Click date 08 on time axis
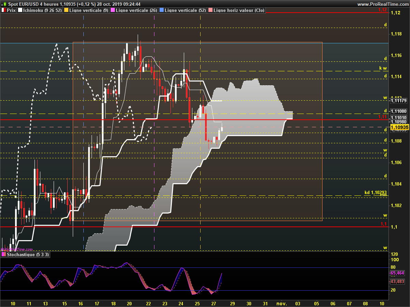The image size is (410, 307). 365,303
